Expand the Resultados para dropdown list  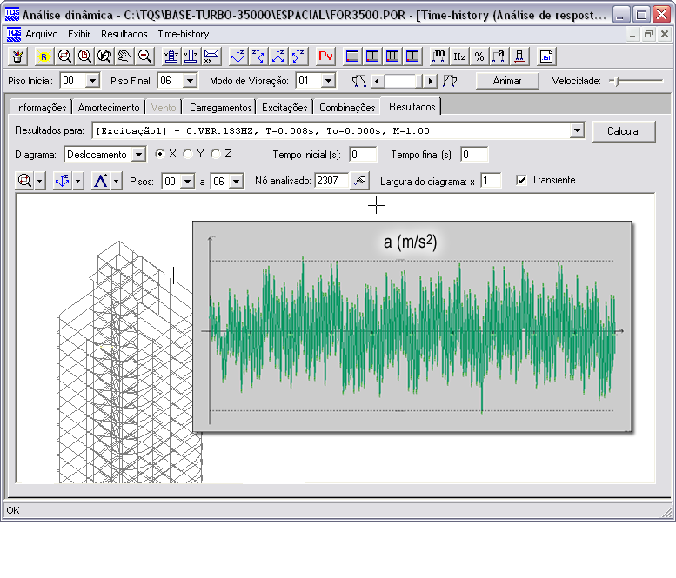577,131
